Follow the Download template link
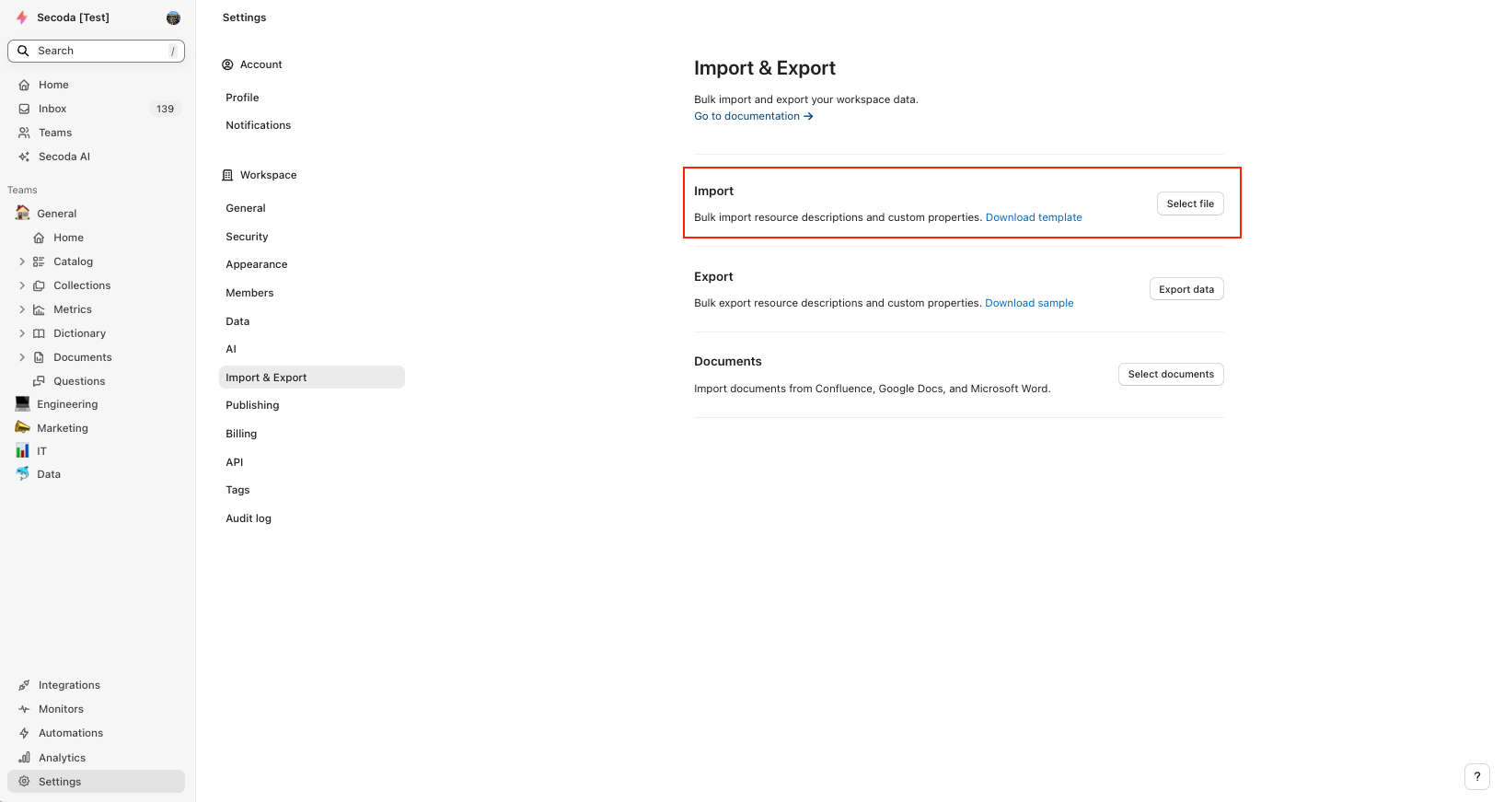This screenshot has height=802, width=1504. coord(1033,217)
